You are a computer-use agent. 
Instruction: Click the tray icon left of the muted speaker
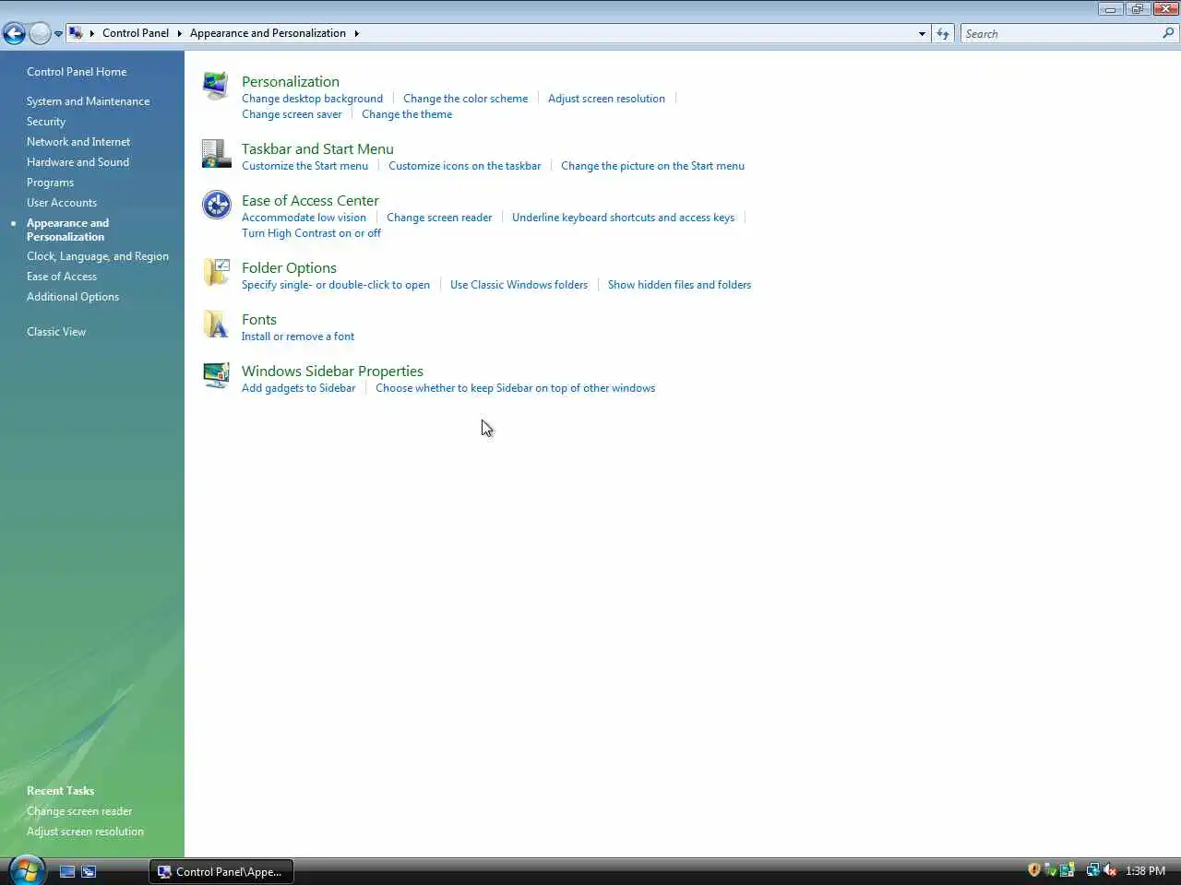click(x=1092, y=870)
